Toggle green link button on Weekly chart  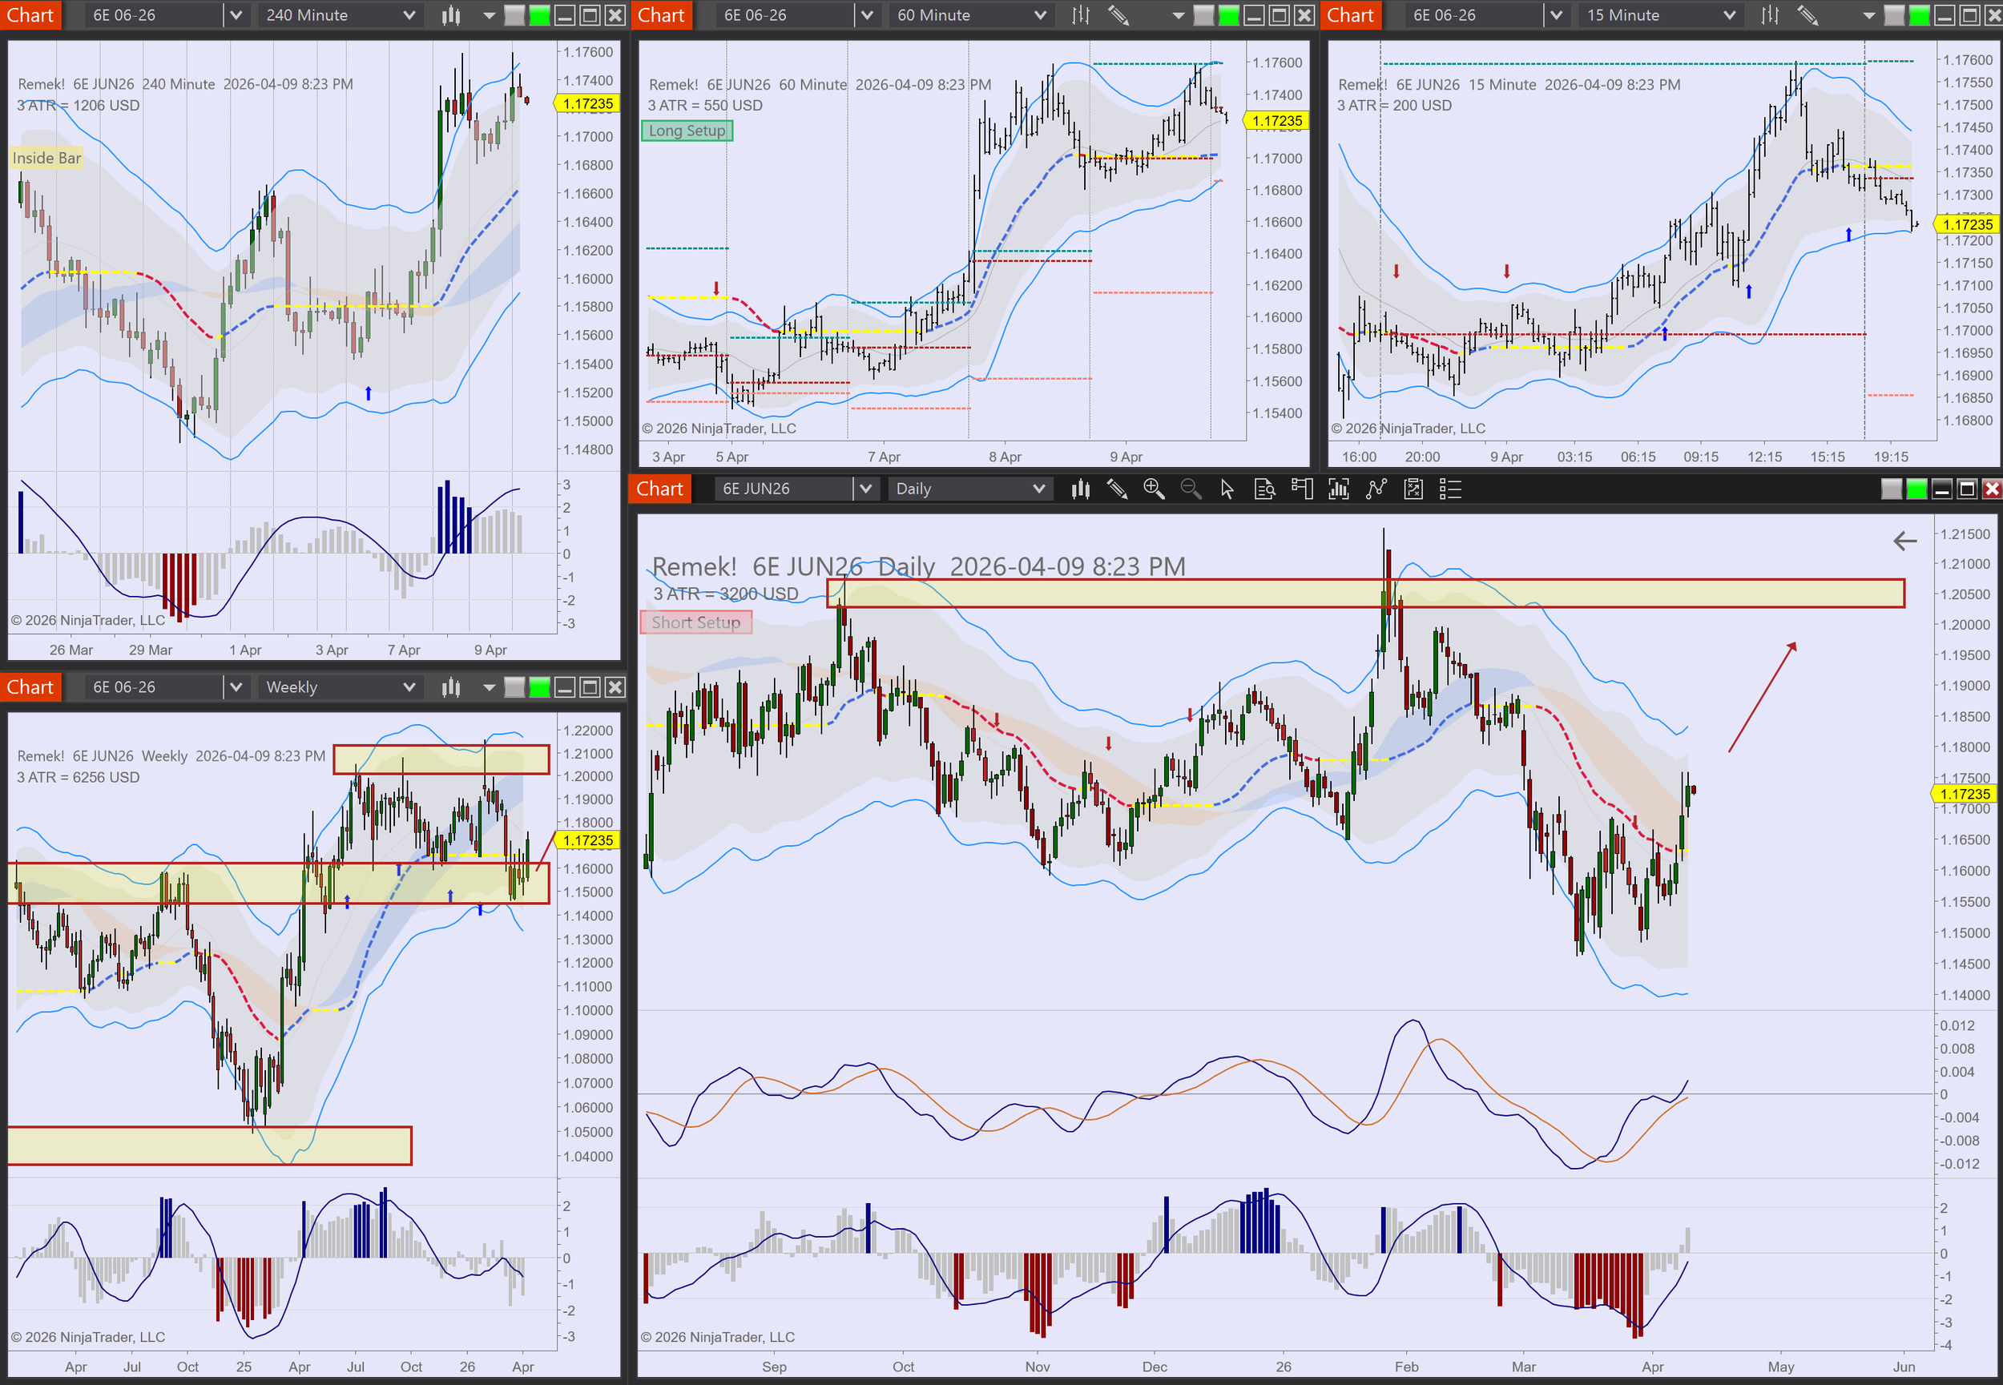[540, 687]
